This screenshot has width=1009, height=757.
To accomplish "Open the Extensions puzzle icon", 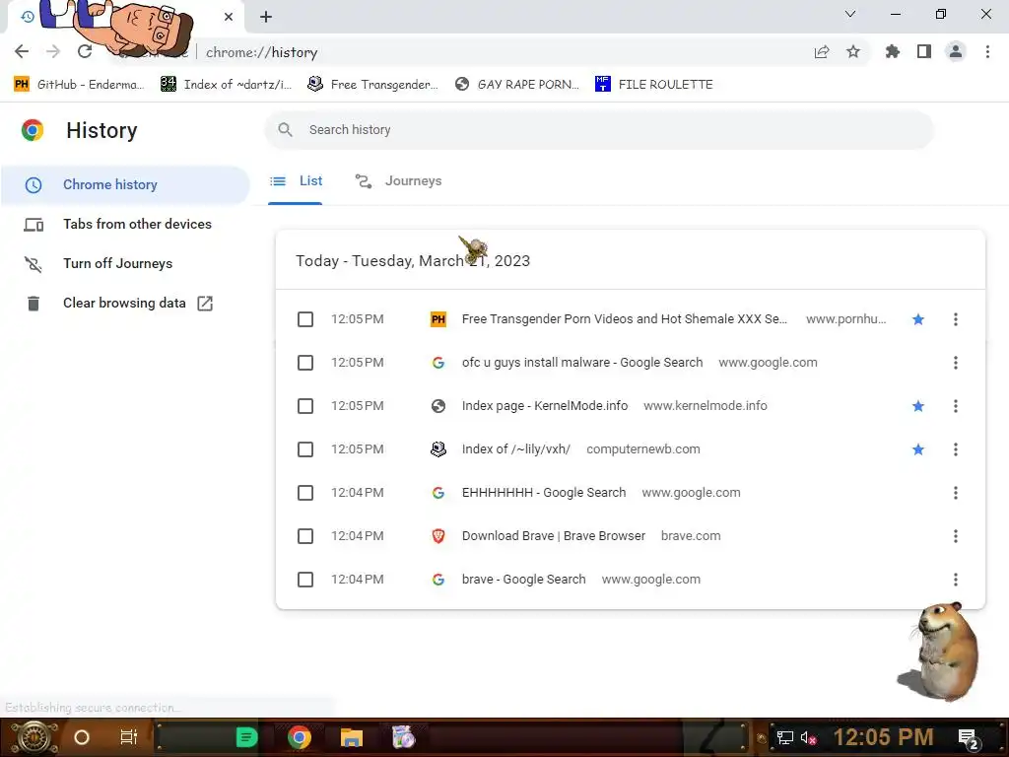I will click(893, 51).
